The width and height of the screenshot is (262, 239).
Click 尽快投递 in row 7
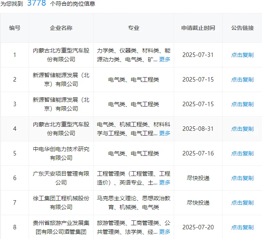pos(198,203)
